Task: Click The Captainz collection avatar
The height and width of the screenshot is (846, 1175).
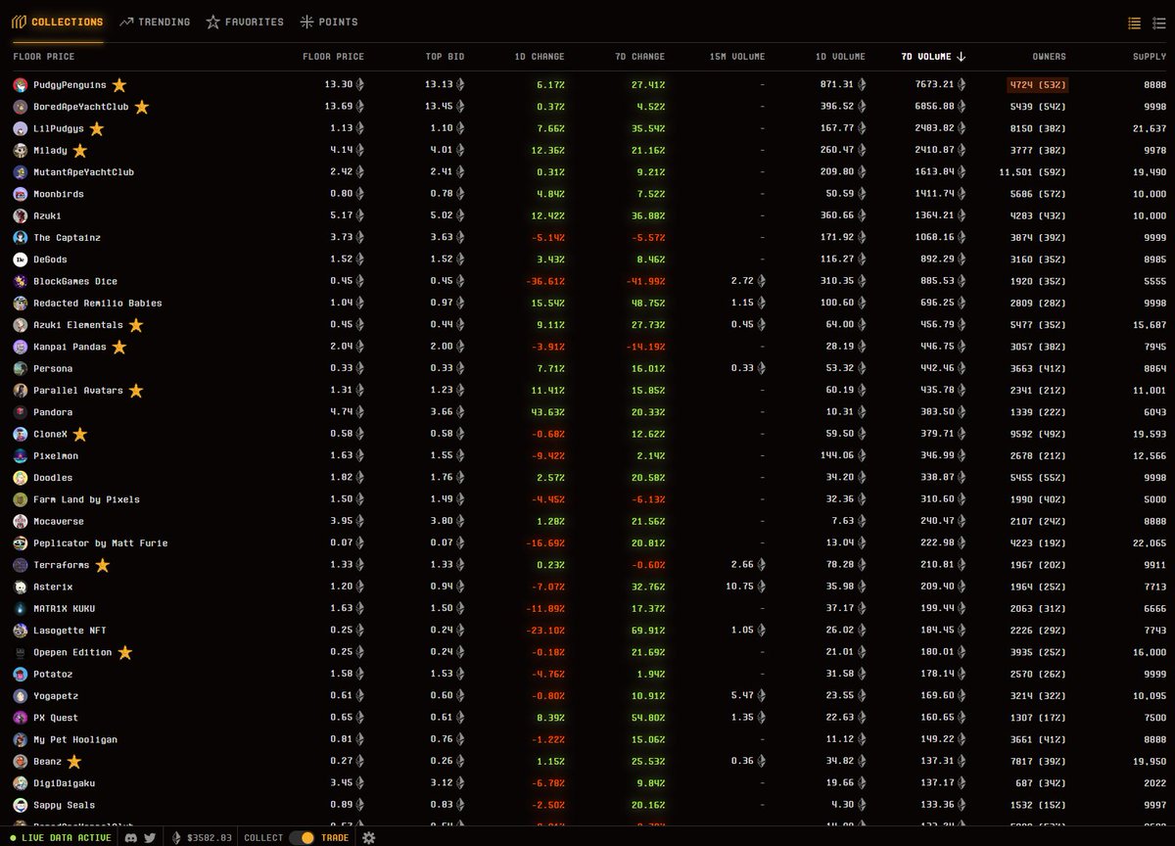Action: (x=21, y=238)
